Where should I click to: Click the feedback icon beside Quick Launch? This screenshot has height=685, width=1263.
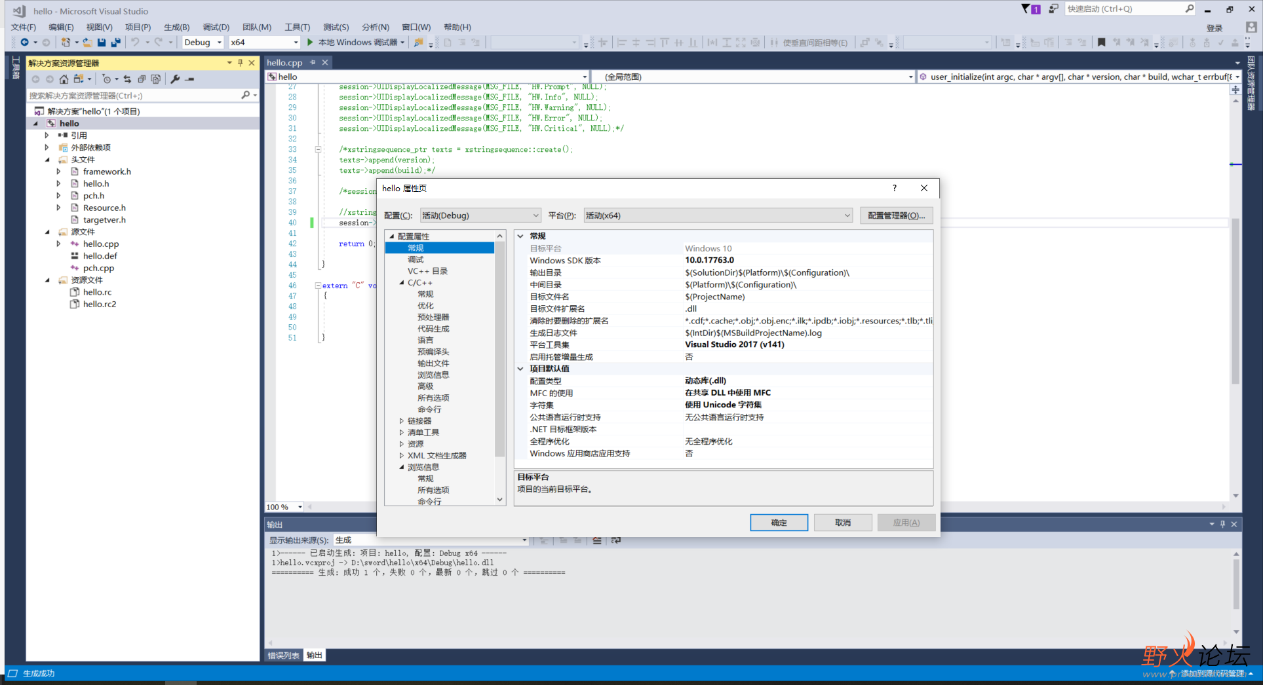pos(1053,9)
